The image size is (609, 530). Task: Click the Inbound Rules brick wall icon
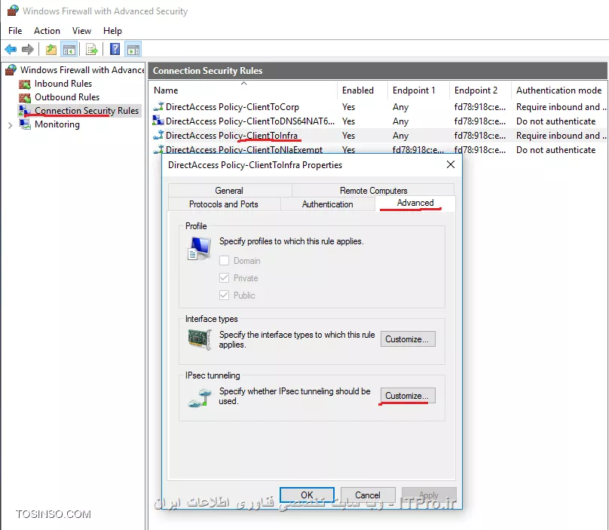pyautogui.click(x=25, y=84)
